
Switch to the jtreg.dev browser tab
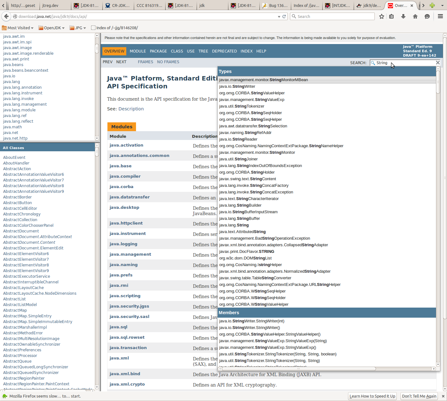(x=50, y=5)
